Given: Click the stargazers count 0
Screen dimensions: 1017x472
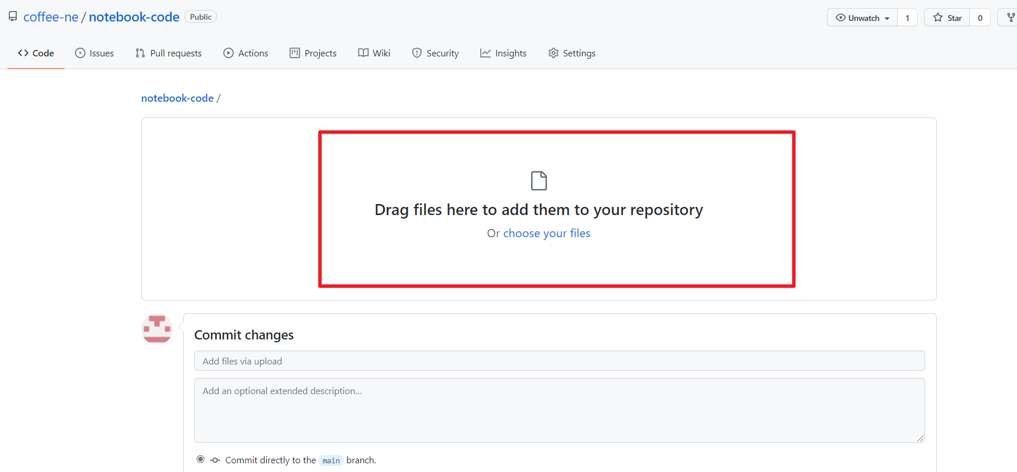Looking at the screenshot, I should [x=980, y=17].
